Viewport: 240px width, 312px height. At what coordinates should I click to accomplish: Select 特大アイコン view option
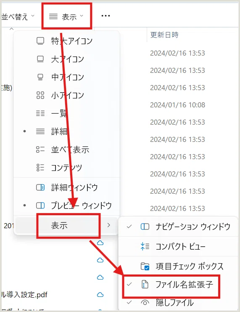(x=67, y=41)
